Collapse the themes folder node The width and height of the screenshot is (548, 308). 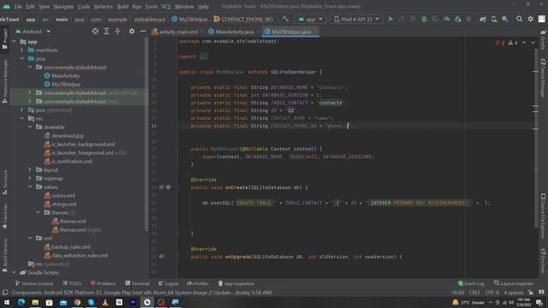[x=39, y=212]
